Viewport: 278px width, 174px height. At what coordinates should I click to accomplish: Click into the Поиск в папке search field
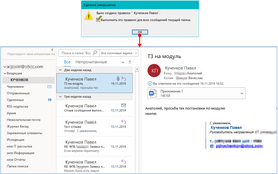point(76,53)
